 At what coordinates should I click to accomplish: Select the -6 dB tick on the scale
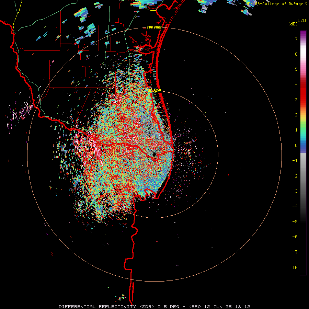[x=295, y=237]
